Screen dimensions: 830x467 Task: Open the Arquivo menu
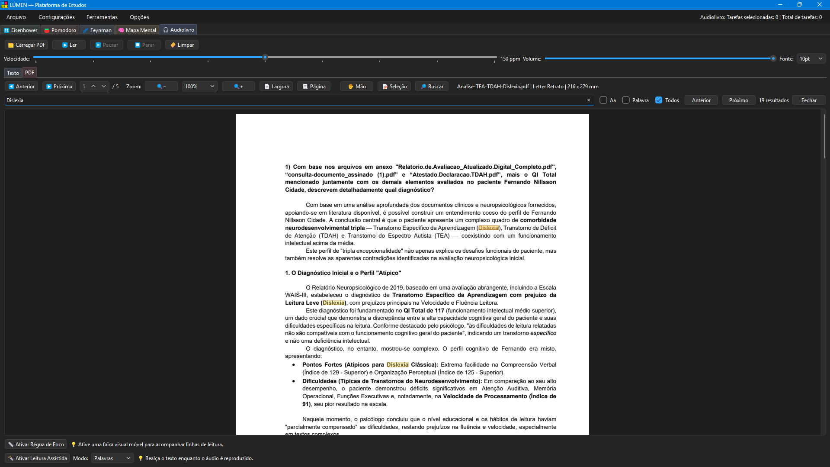click(x=16, y=17)
